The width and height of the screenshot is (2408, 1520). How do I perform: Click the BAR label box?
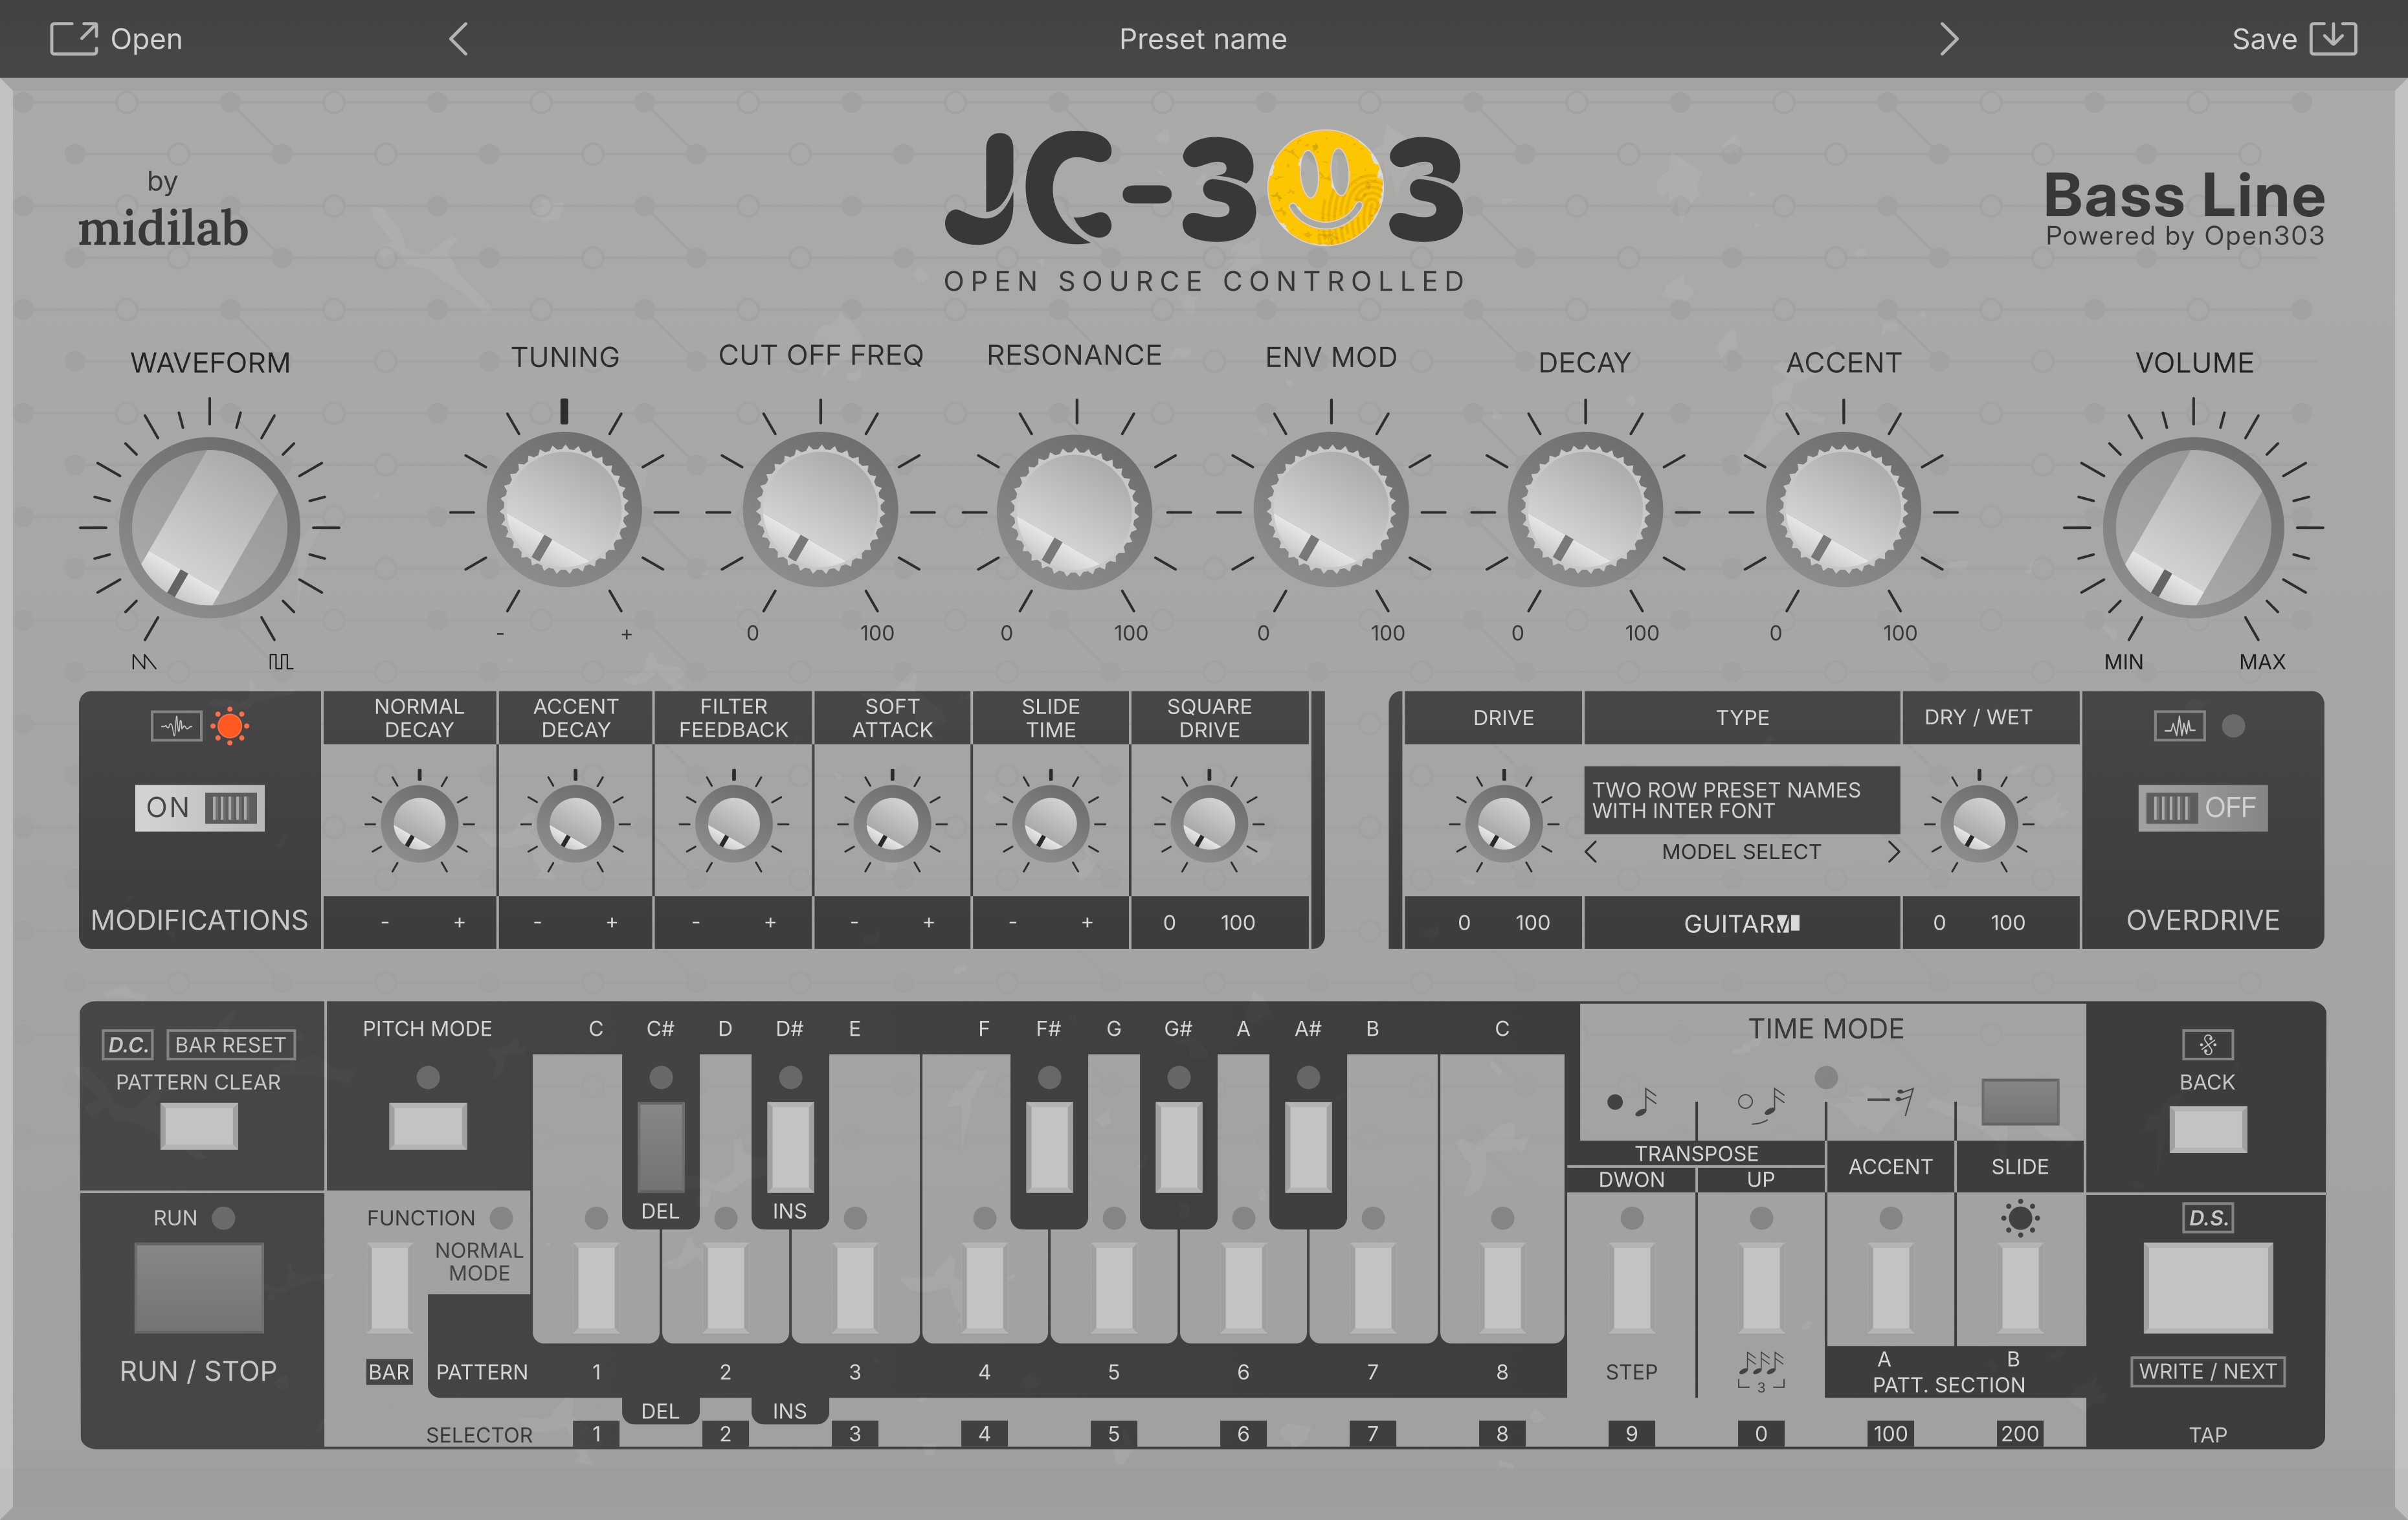(389, 1372)
